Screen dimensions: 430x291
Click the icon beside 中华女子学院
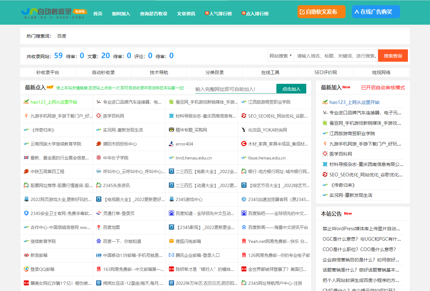tap(99, 158)
